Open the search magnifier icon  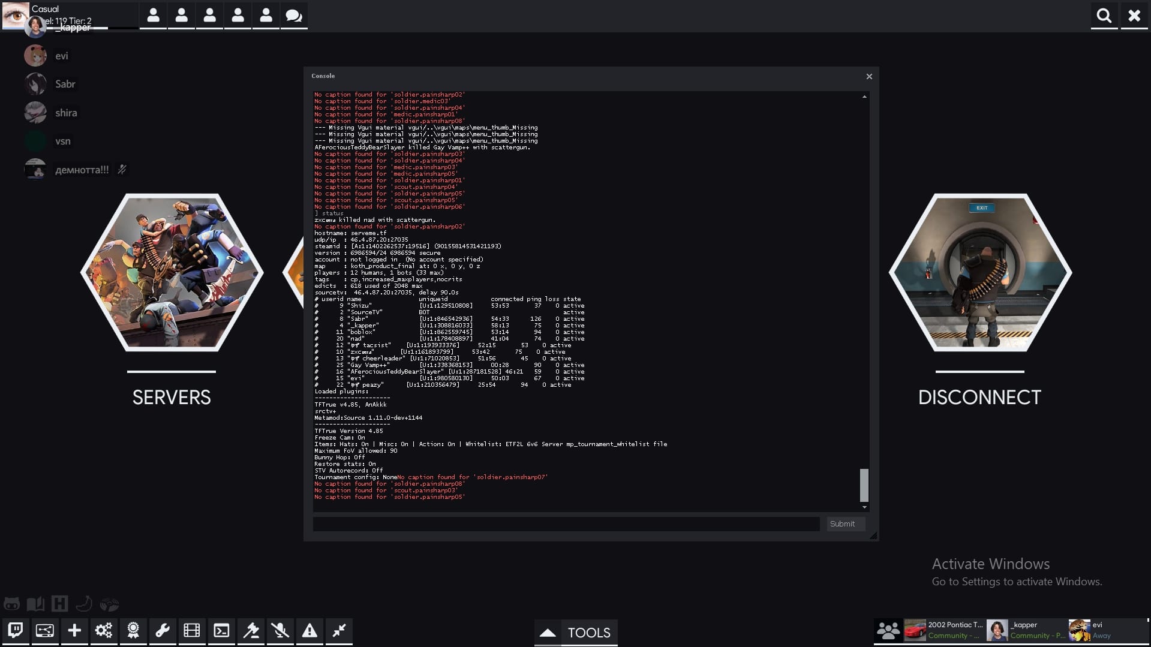click(x=1104, y=16)
